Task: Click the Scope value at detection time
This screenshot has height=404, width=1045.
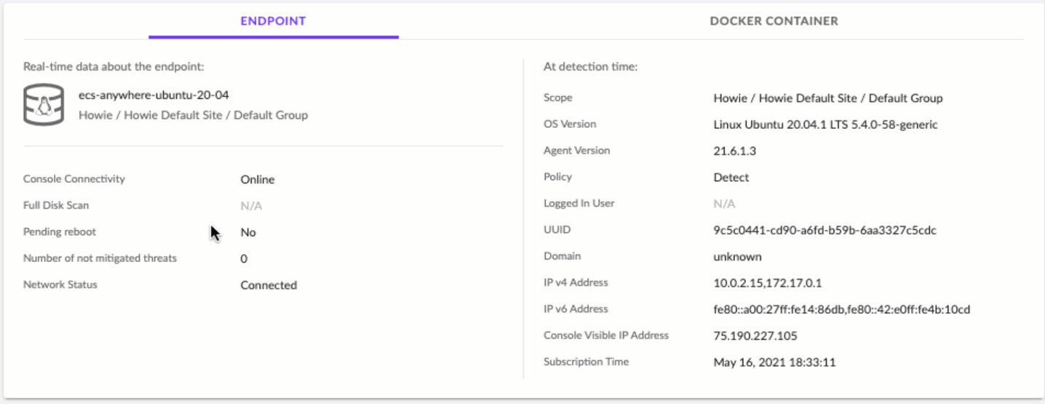Action: [827, 98]
